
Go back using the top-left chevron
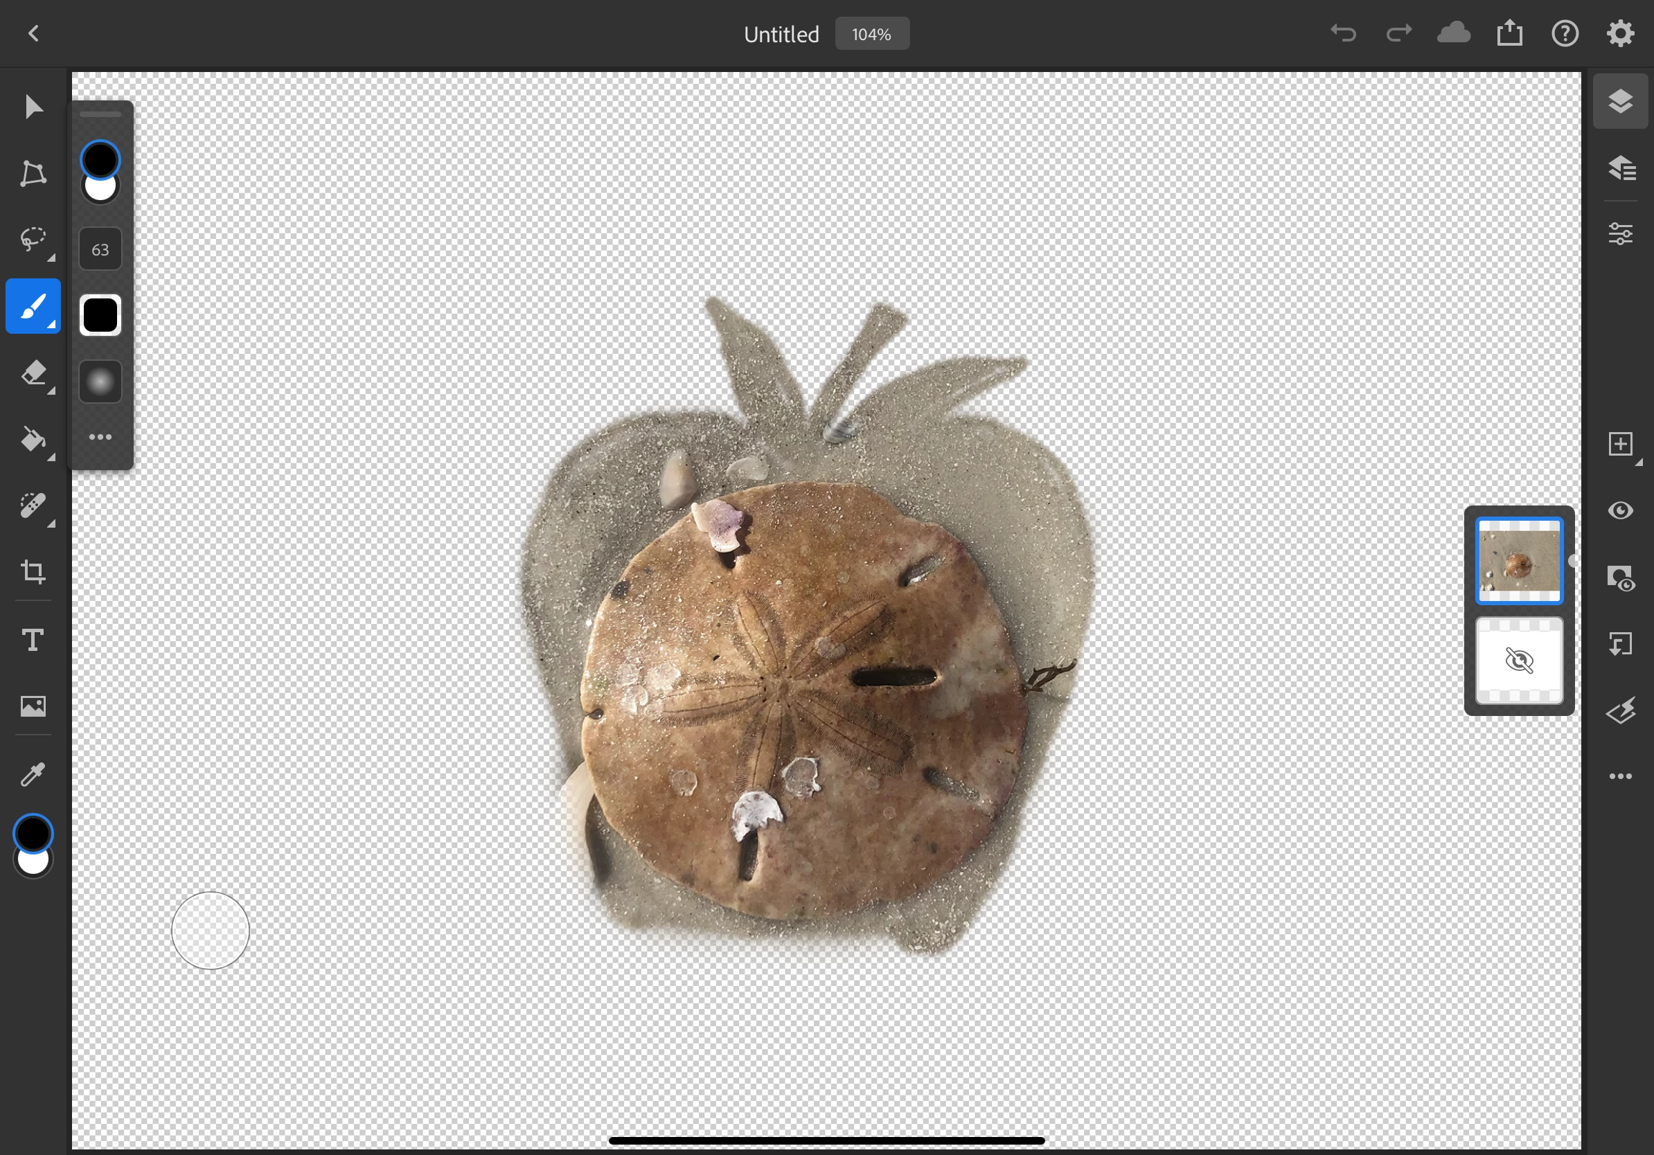click(33, 34)
